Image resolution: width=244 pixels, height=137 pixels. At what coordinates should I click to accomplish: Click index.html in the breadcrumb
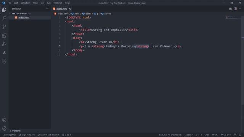[x=63, y=14]
